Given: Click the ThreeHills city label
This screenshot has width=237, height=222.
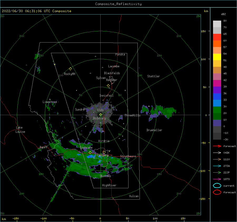Looking at the screenshot, I should coord(132,115).
